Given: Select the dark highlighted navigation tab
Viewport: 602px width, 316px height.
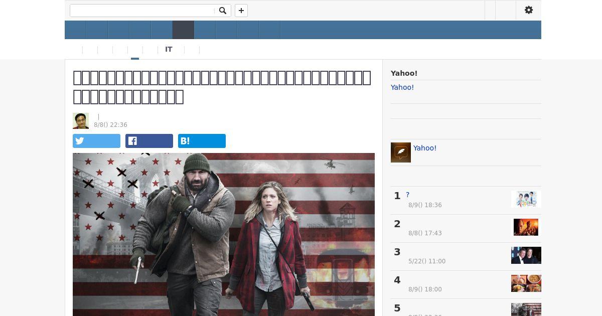Looking at the screenshot, I should [183, 30].
